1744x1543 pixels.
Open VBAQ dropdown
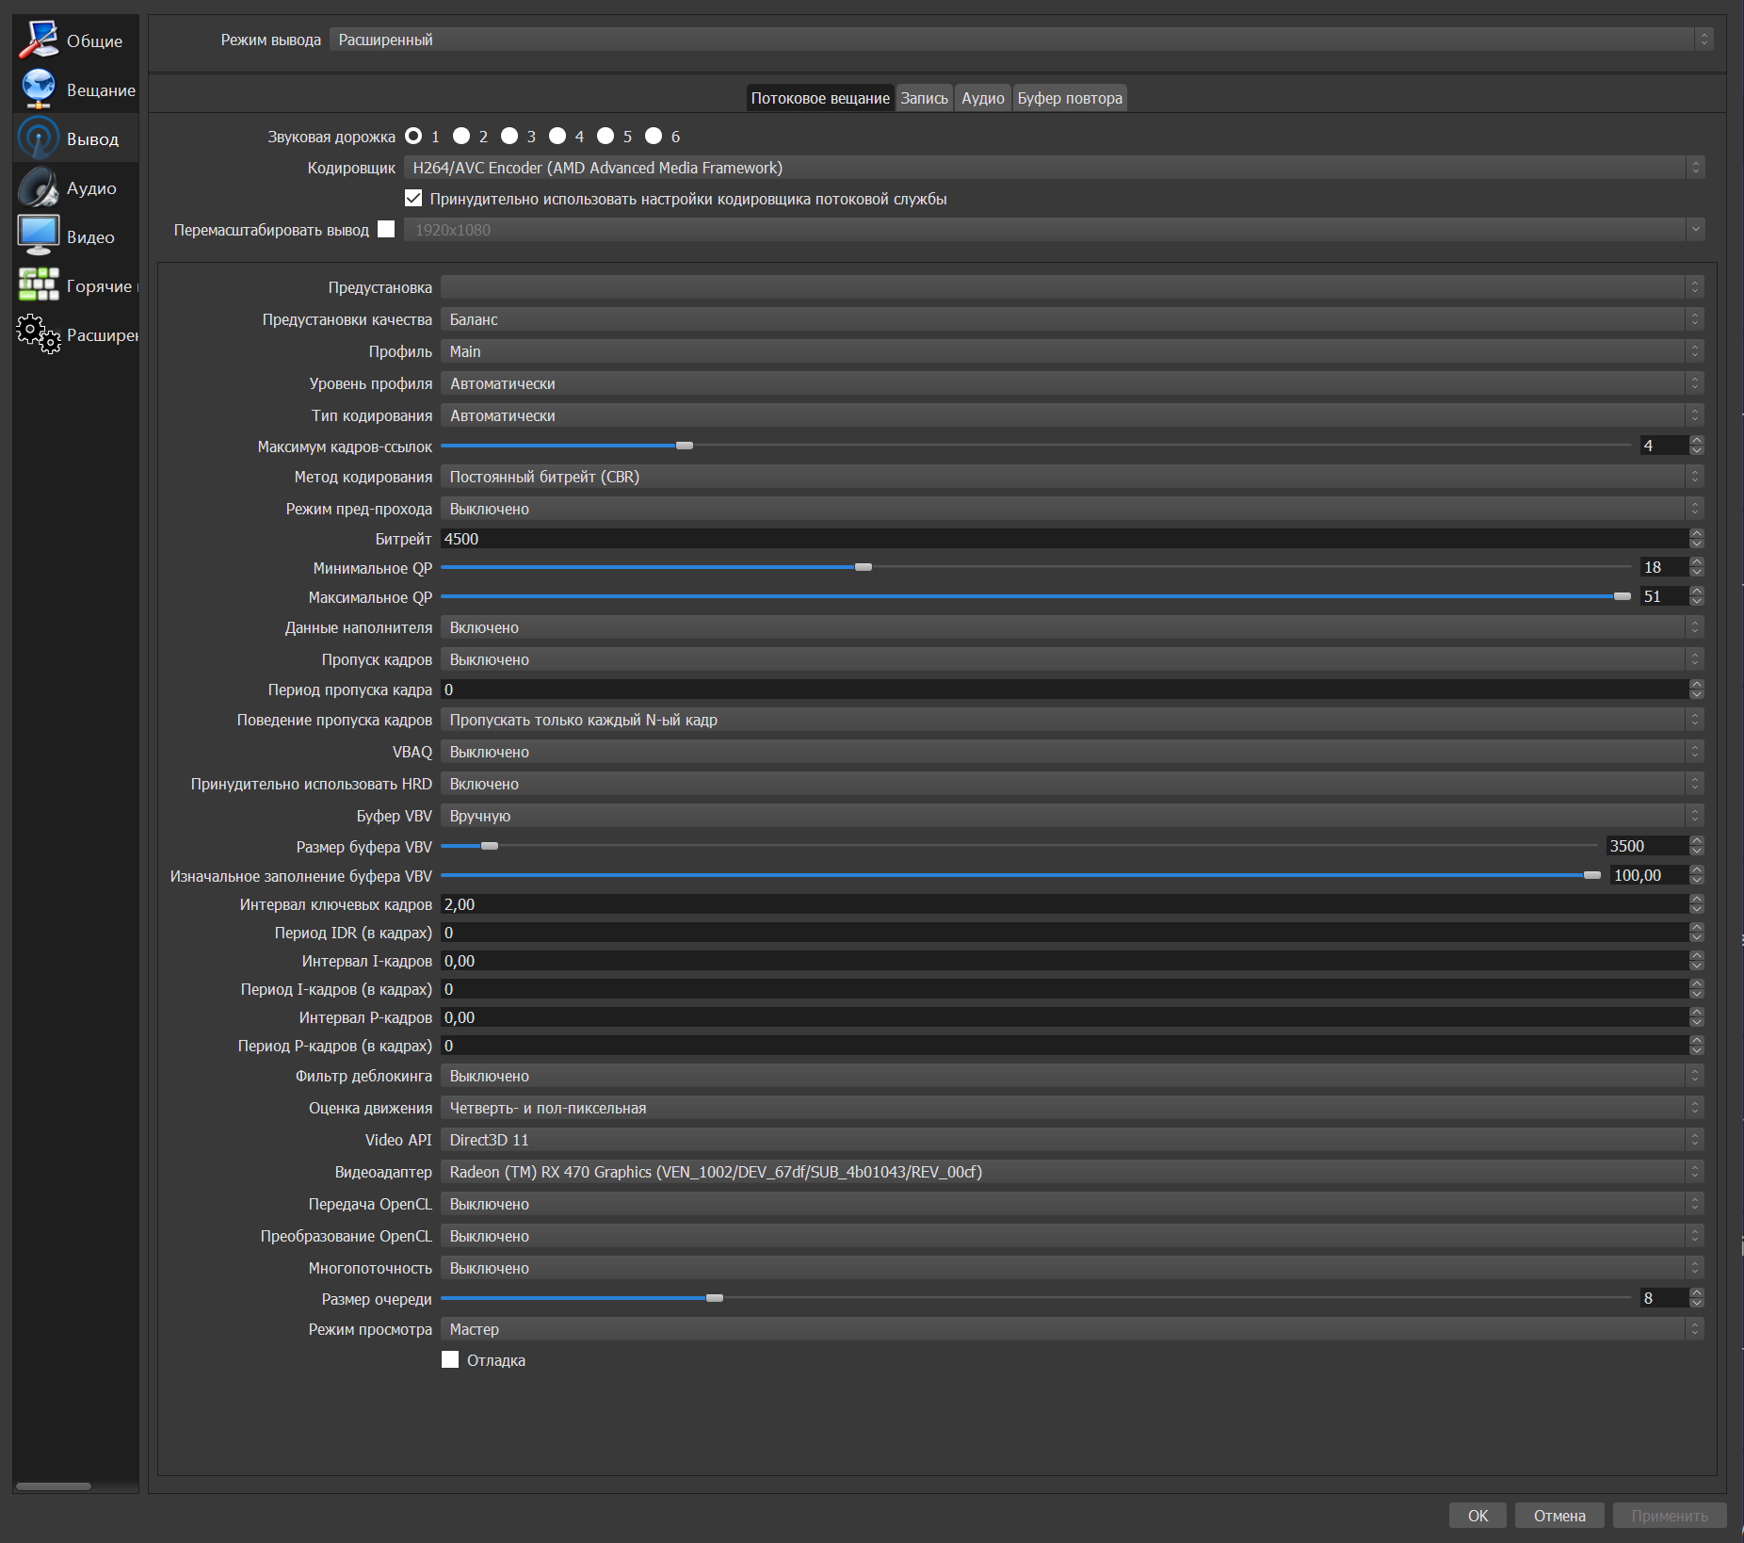point(1072,752)
